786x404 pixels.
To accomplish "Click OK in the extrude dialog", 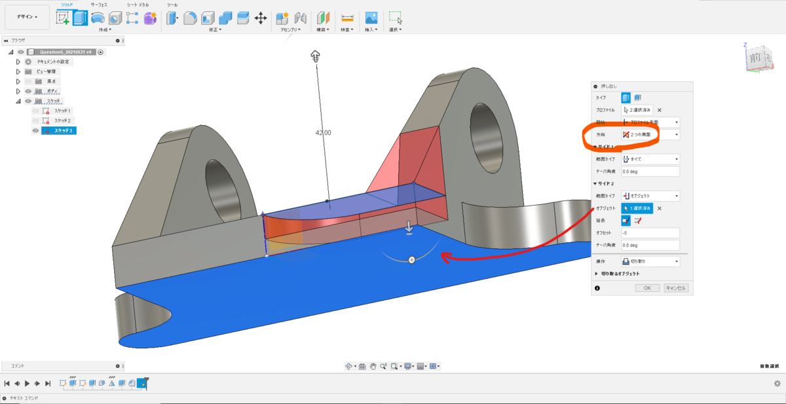I will coord(647,288).
